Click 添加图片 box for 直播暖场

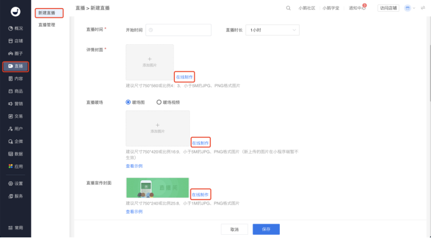click(x=158, y=129)
